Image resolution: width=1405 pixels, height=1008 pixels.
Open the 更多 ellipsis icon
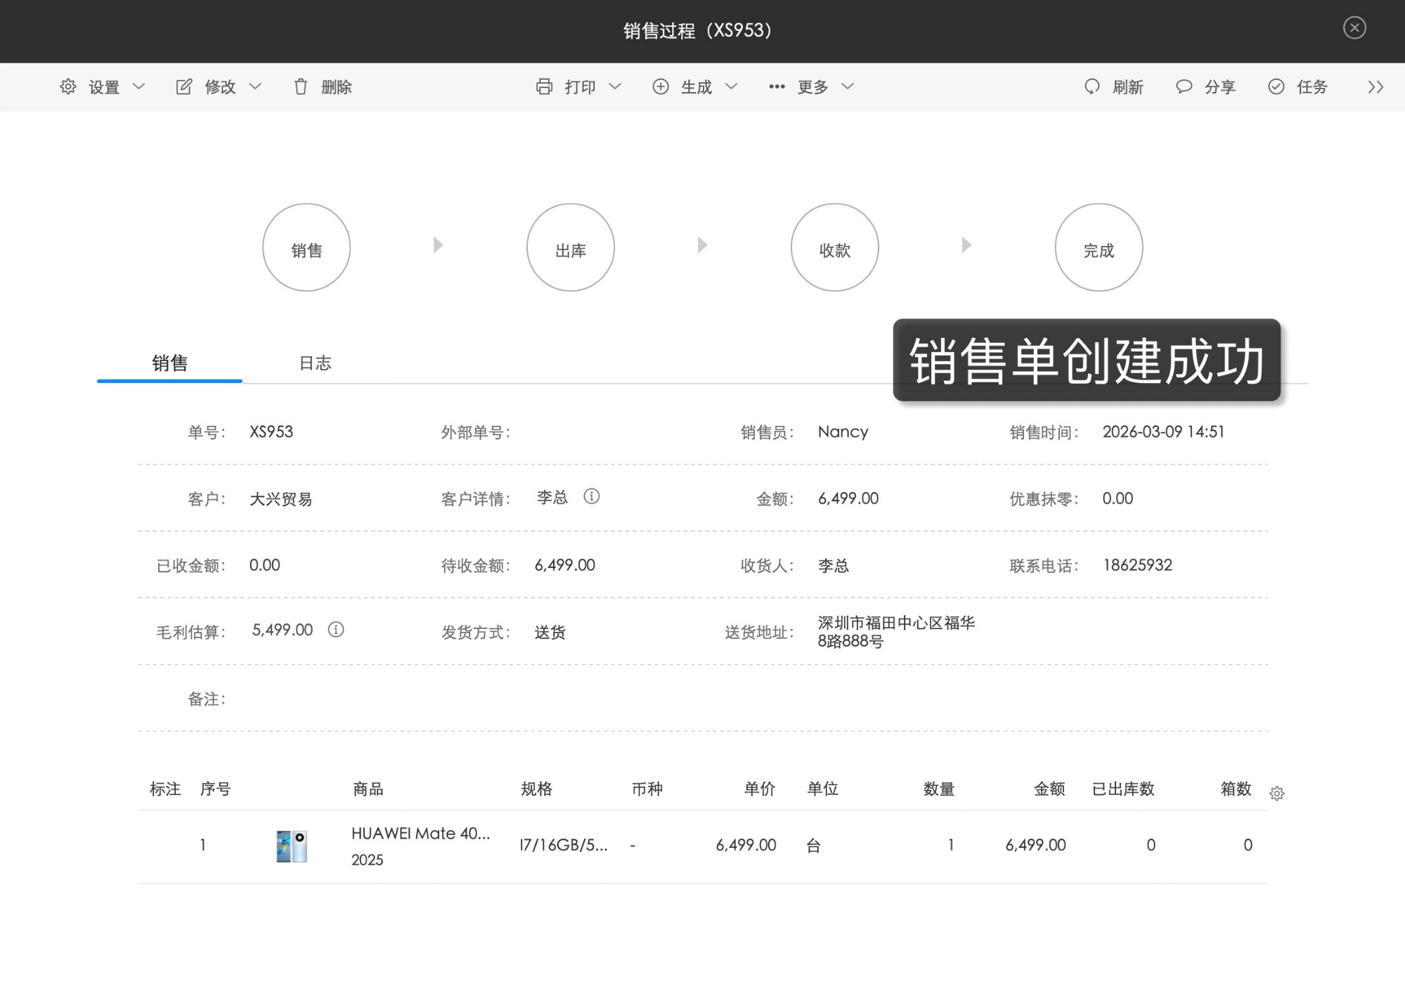click(x=776, y=86)
